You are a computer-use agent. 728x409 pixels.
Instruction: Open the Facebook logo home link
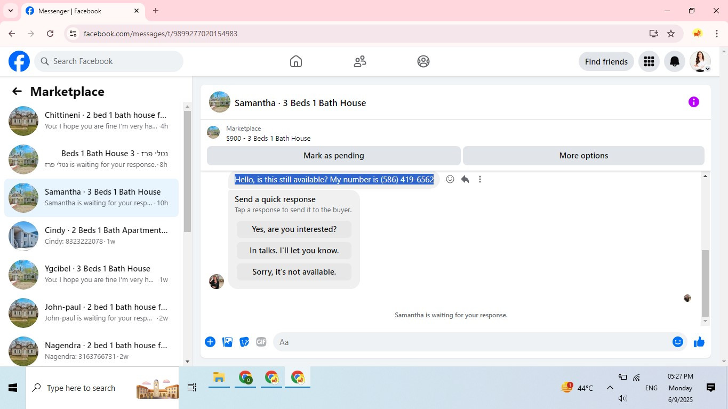click(19, 61)
